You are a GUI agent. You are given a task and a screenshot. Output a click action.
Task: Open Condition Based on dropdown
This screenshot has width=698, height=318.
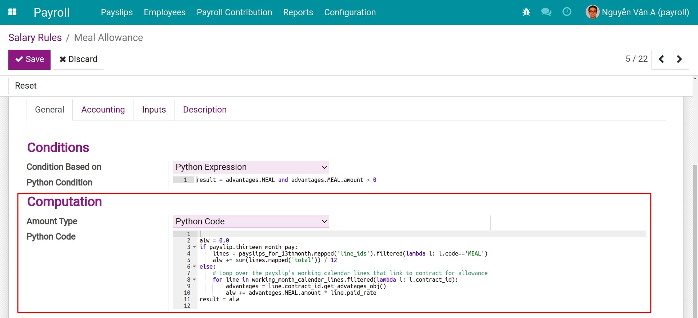[251, 167]
